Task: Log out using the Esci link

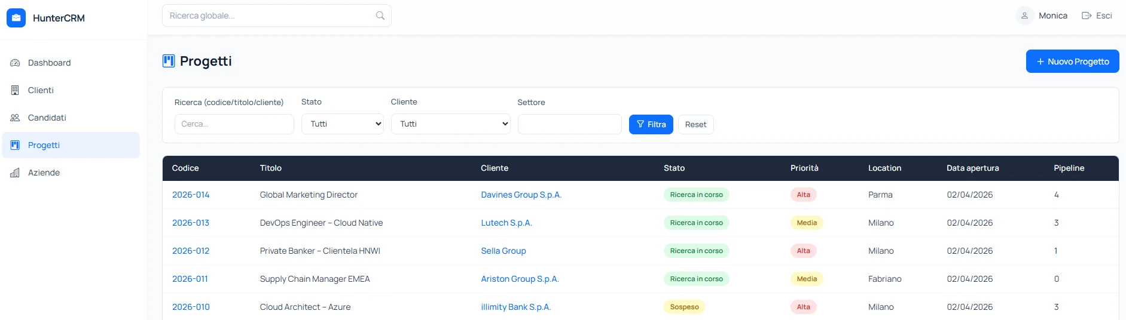Action: coord(1097,16)
